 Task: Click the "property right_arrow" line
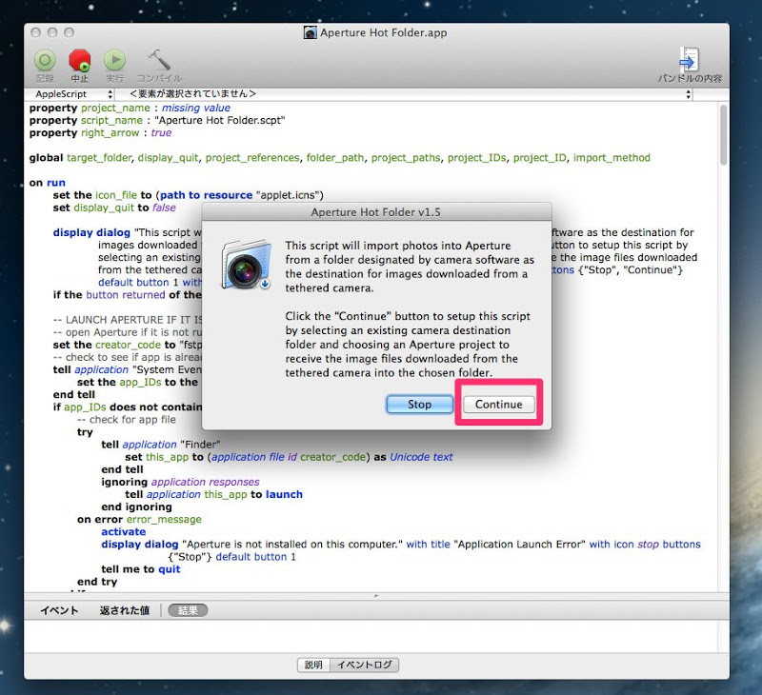coord(100,133)
